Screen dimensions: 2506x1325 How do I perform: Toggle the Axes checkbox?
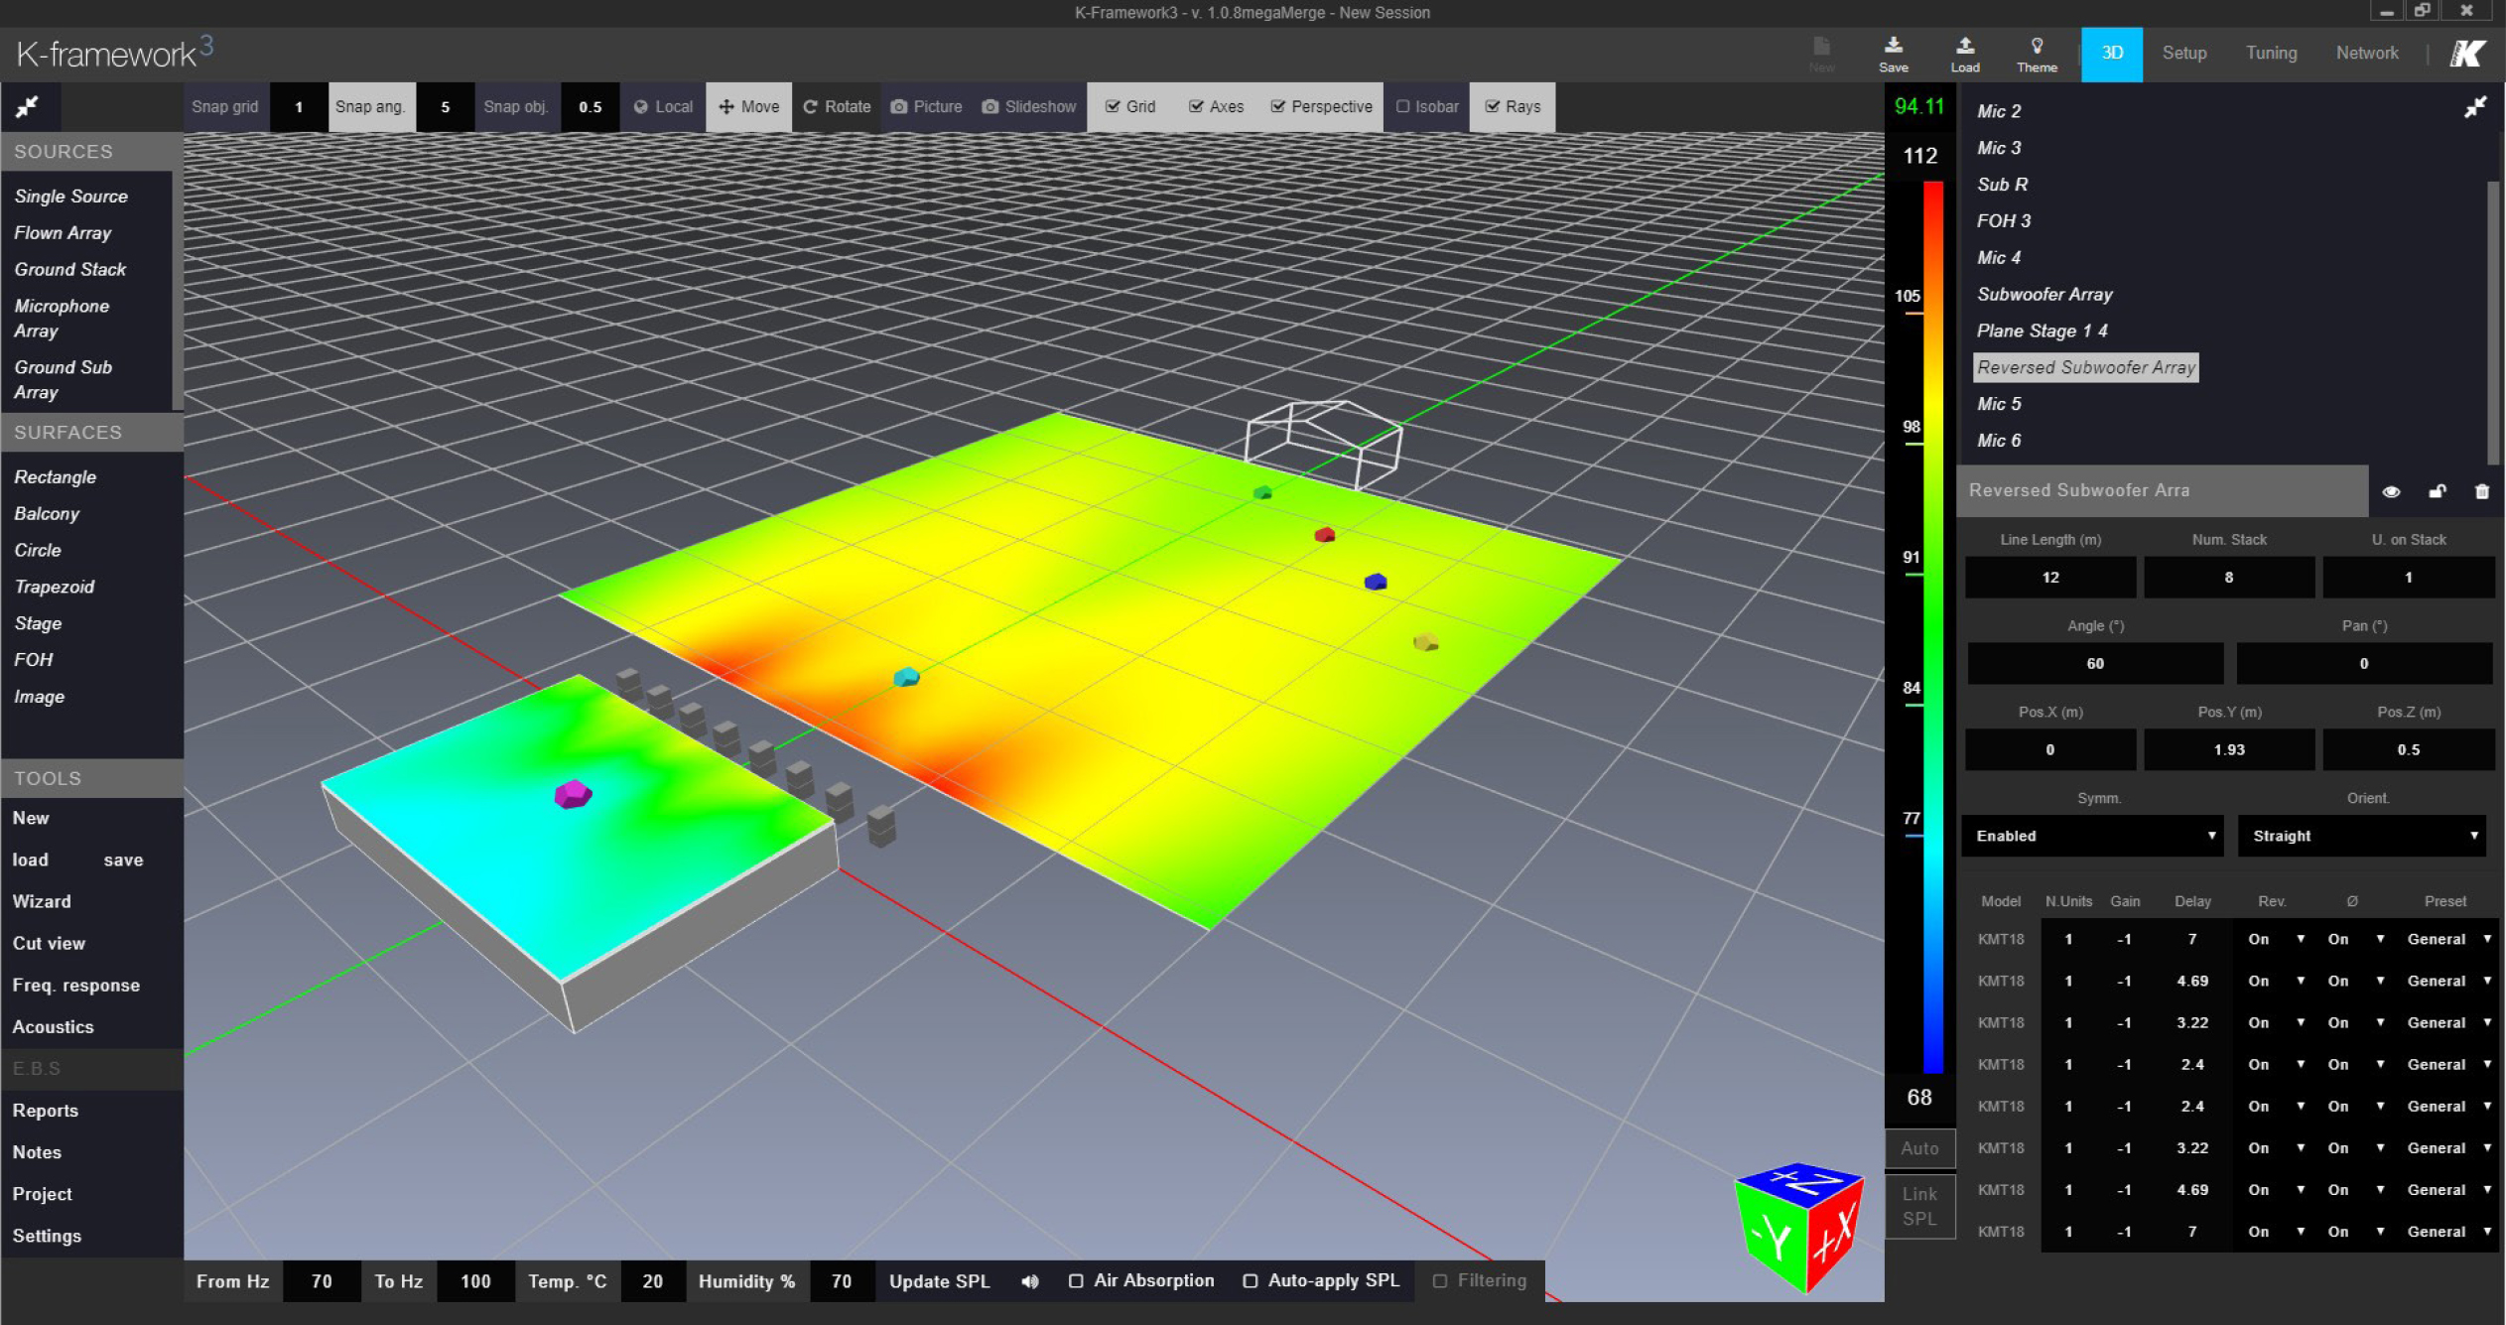click(1196, 106)
